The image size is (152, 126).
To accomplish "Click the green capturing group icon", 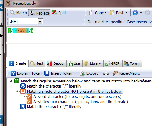I will [x=17, y=81].
